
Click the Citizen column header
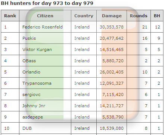coord(45,16)
